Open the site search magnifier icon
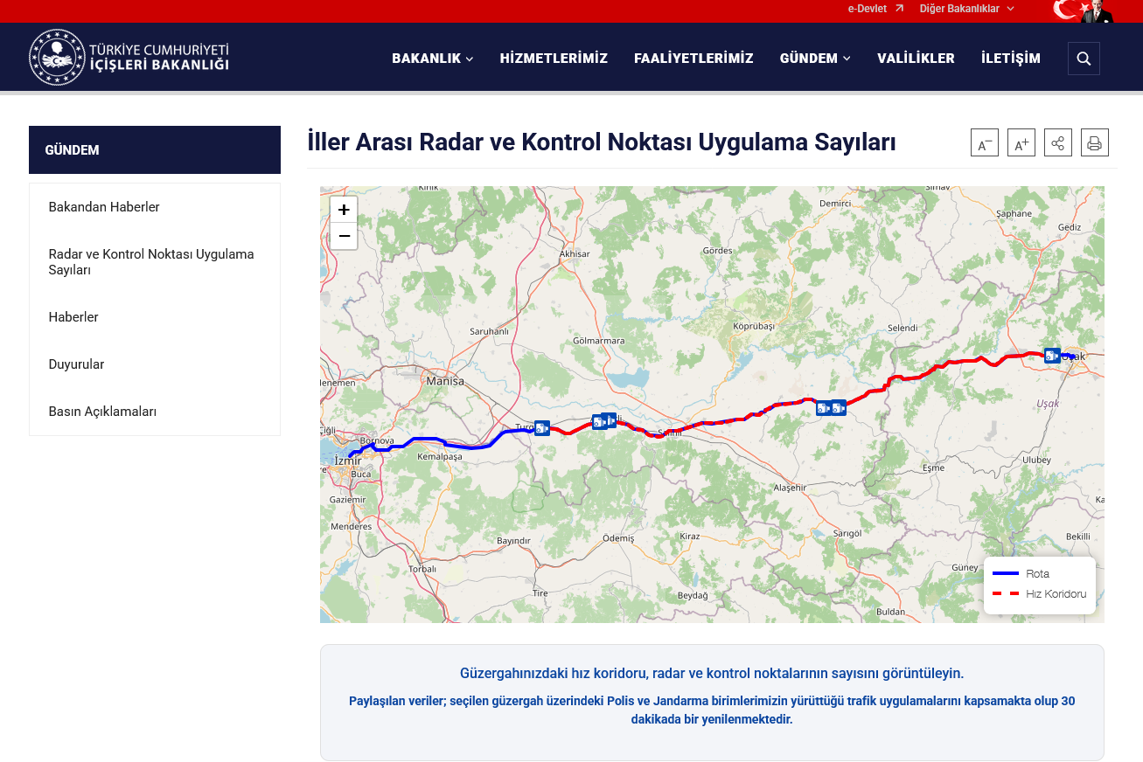Image resolution: width=1143 pixels, height=762 pixels. [x=1084, y=58]
